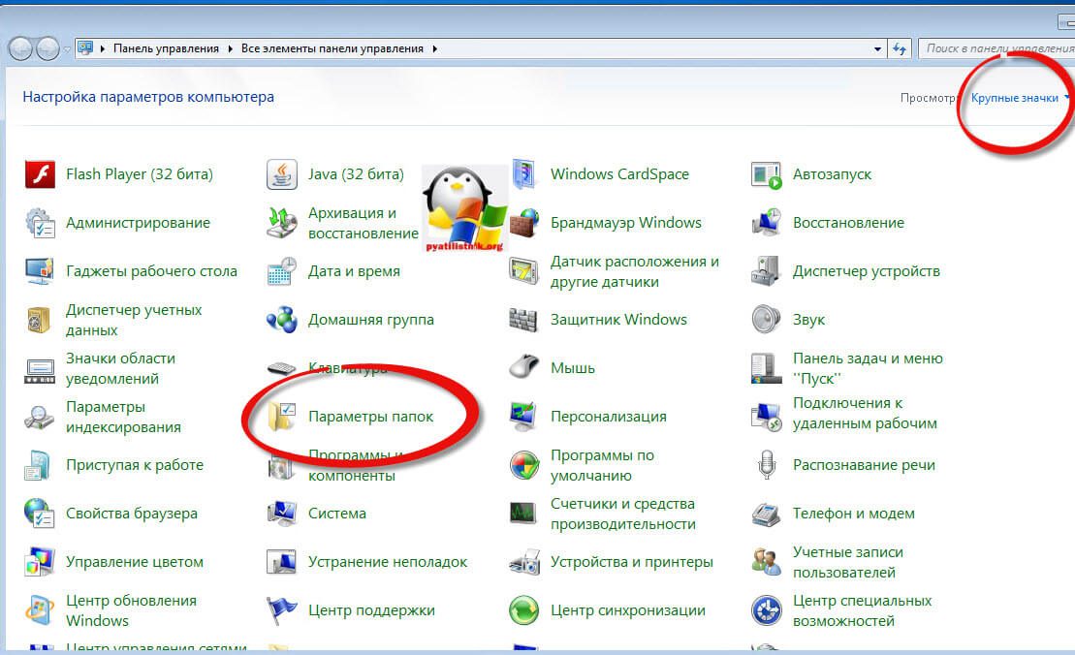This screenshot has height=655, width=1075.
Task: Click the Центр специальных возможностей icon
Action: [767, 610]
